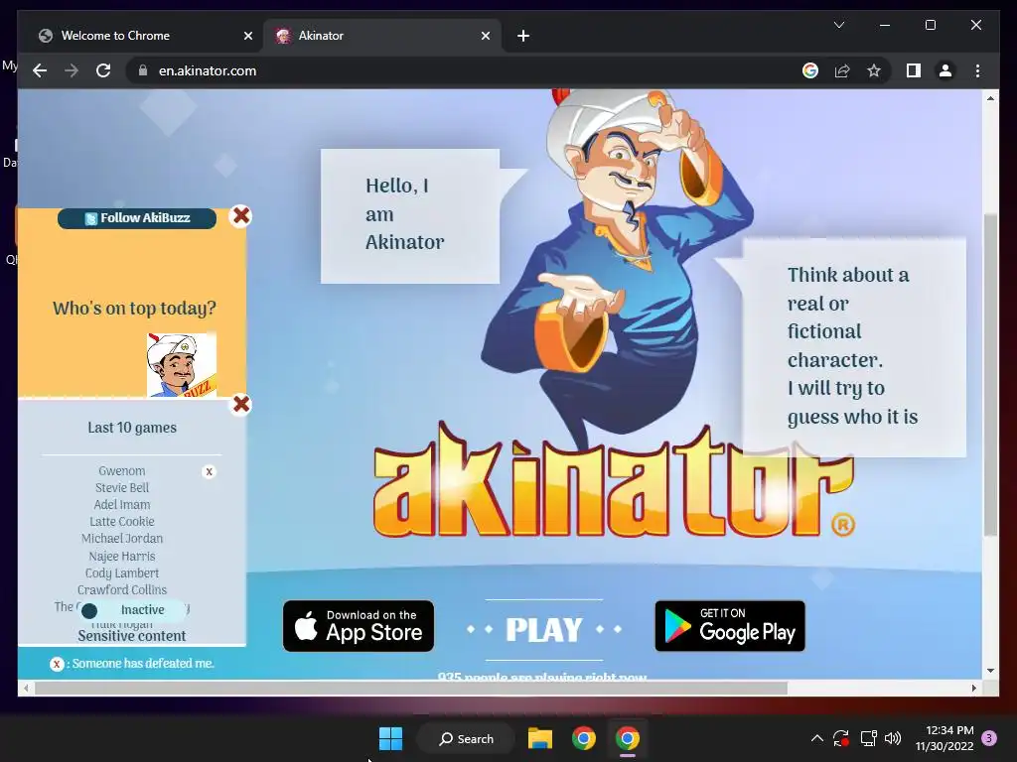1017x762 pixels.
Task: Close the Akinator tab
Action: pos(485,36)
